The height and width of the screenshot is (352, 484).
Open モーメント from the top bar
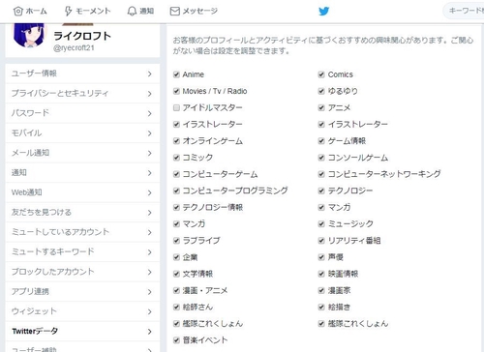(x=87, y=12)
